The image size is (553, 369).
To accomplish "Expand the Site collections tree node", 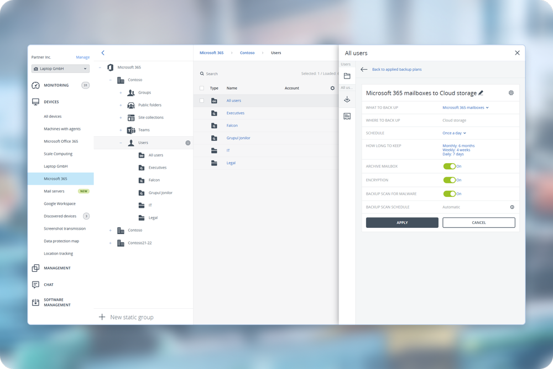I will (x=121, y=118).
